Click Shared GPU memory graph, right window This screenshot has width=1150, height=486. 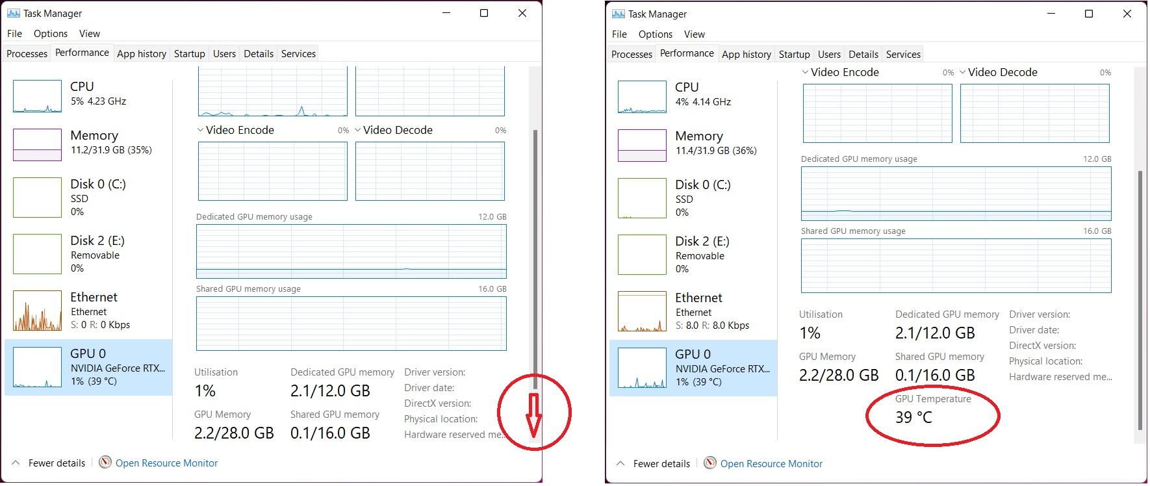click(956, 266)
